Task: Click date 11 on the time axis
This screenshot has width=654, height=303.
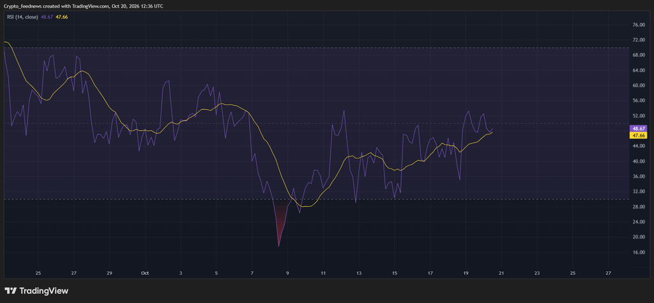Action: [x=323, y=274]
